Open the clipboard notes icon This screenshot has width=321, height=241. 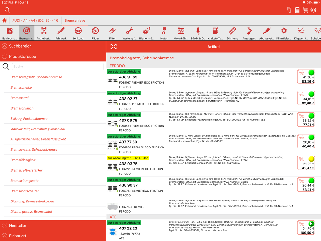point(297,10)
